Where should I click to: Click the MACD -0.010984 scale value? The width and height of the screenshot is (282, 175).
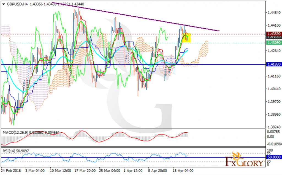point(274,144)
